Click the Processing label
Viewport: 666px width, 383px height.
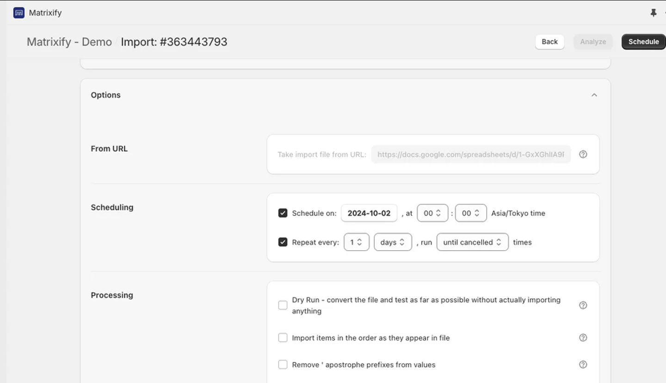tap(112, 295)
